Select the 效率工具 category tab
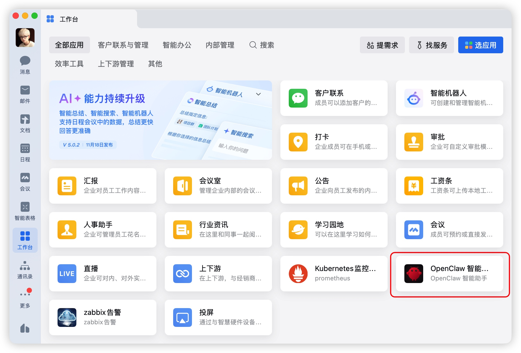The width and height of the screenshot is (521, 353). tap(69, 64)
